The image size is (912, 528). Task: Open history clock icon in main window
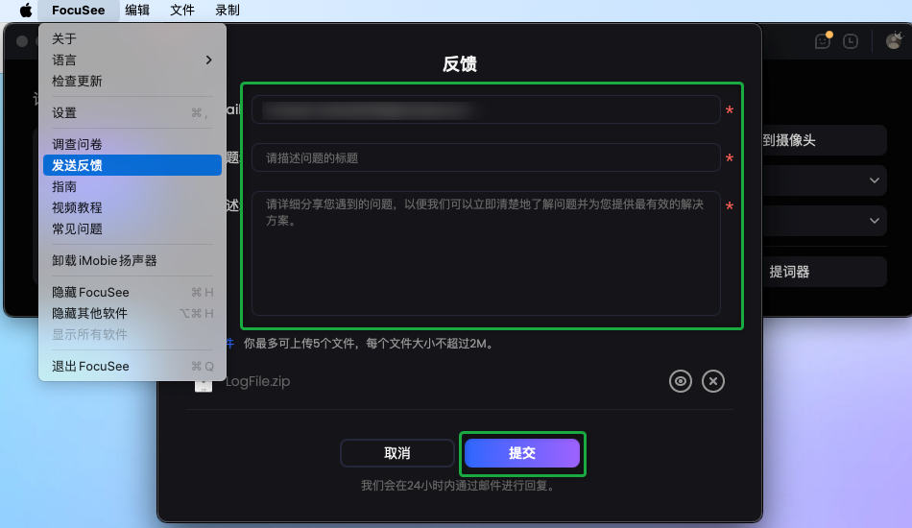pos(851,41)
